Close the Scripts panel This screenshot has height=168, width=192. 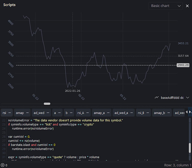click(187, 6)
